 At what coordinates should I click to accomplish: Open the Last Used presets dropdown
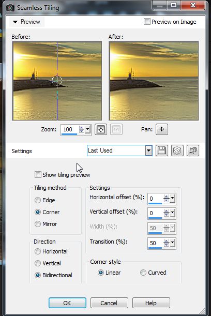(149, 151)
